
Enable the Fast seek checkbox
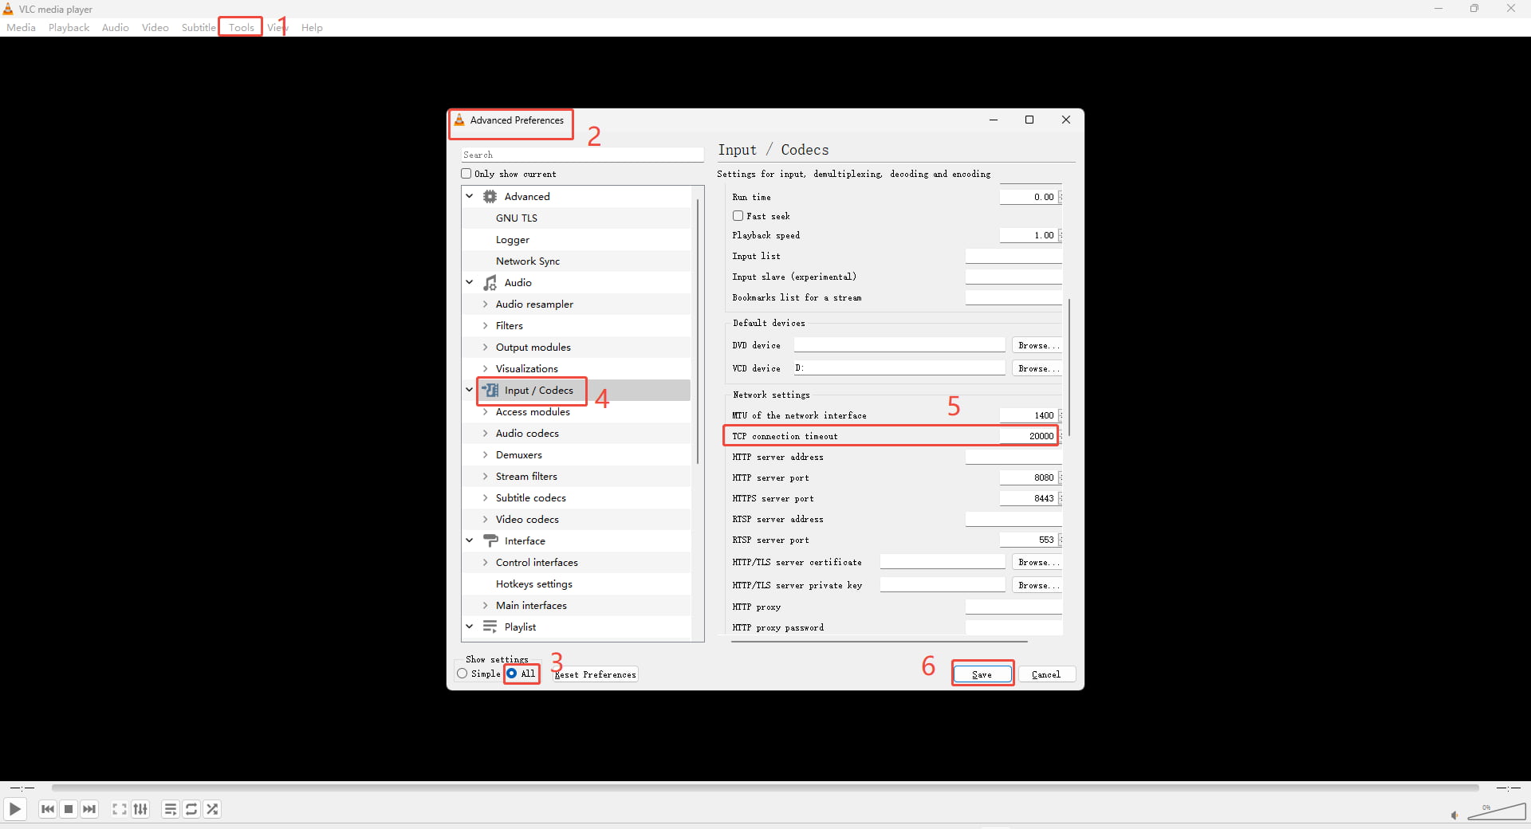coord(738,215)
